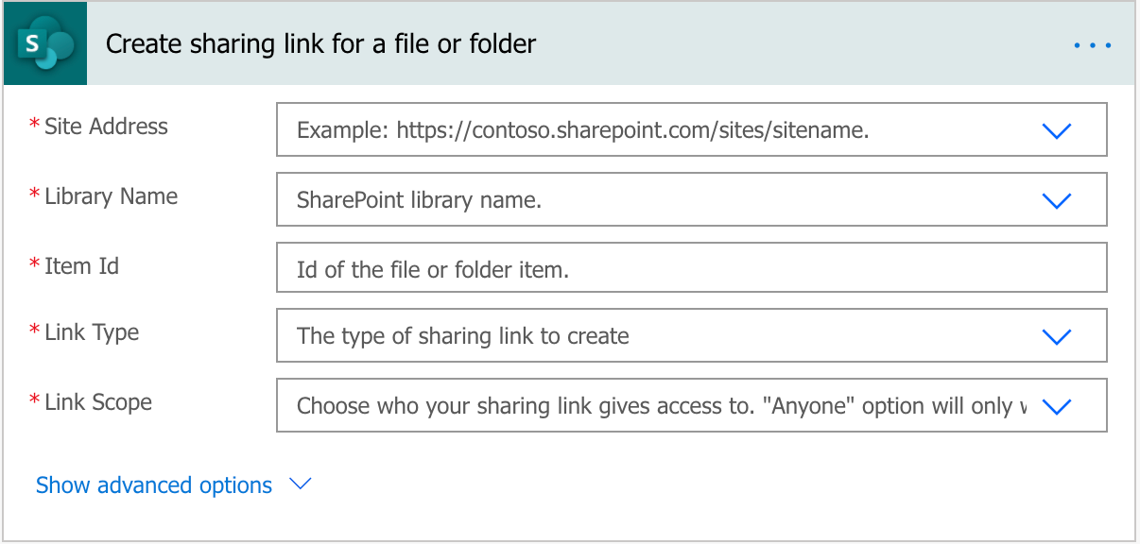Viewport: 1140px width, 544px height.
Task: Click the SharePoint connector icon
Action: (x=44, y=43)
